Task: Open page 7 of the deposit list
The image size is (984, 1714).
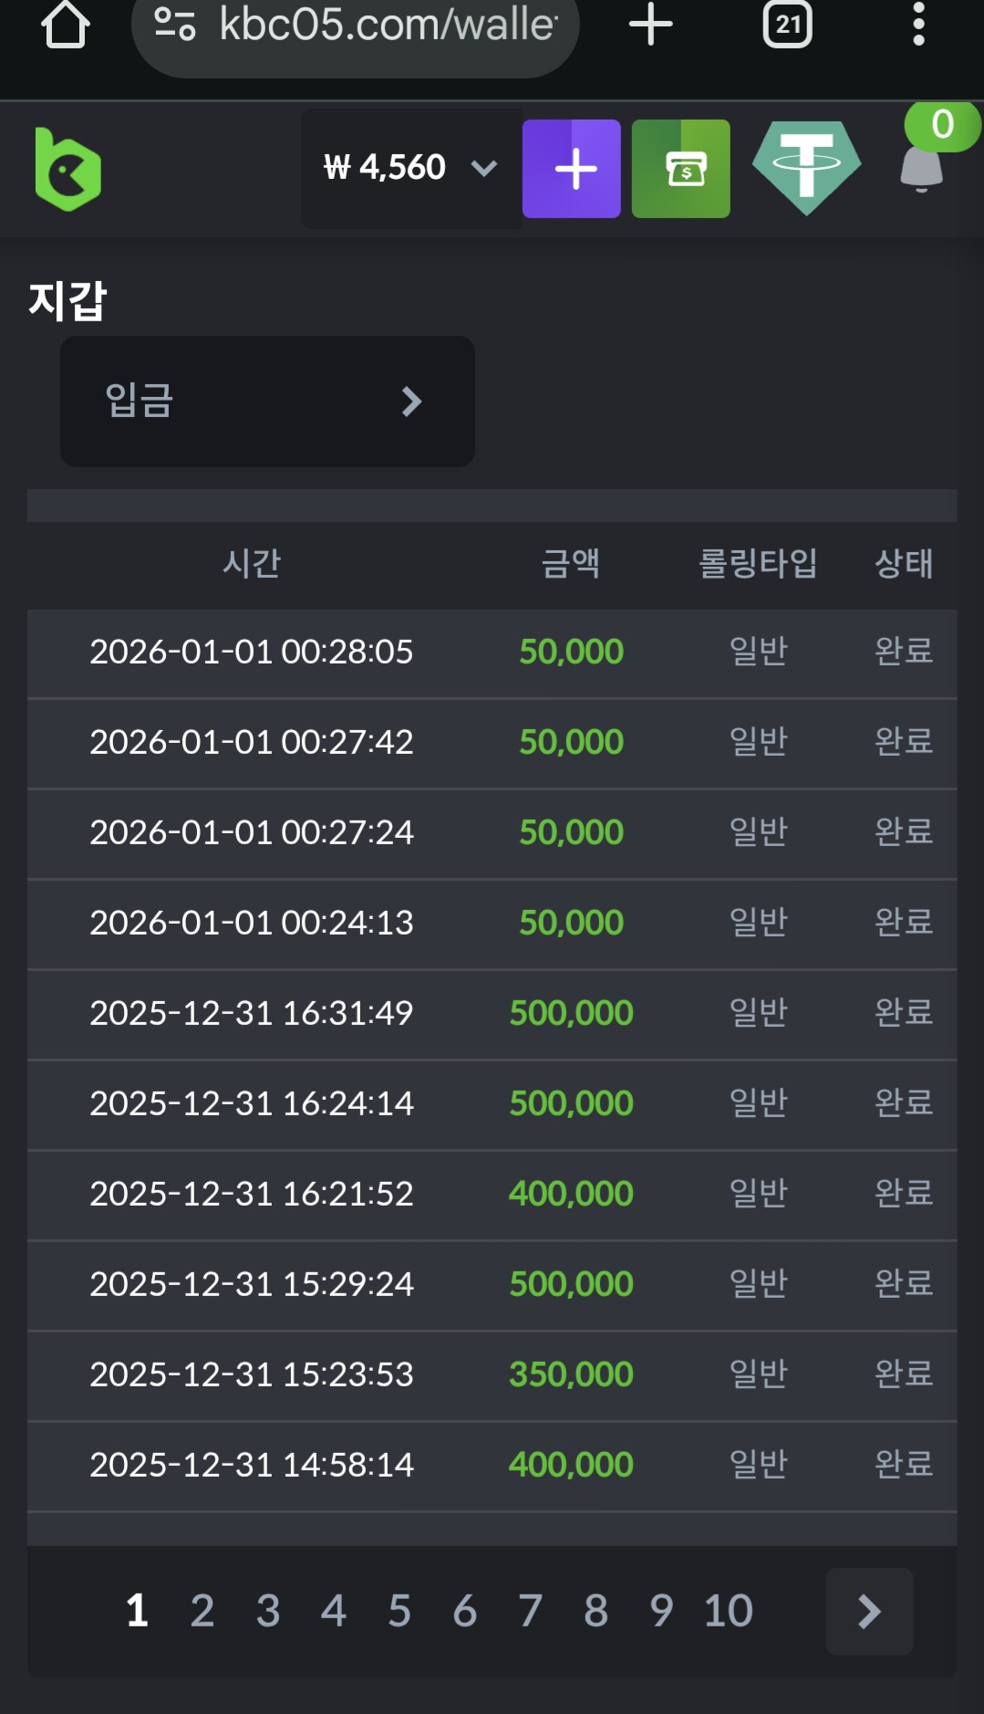Action: tap(531, 1611)
